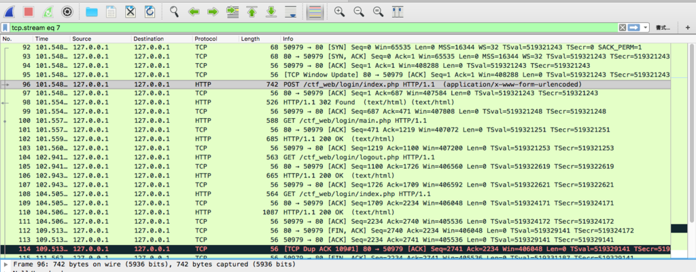Open the recent display filters dropdown
This screenshot has height=272, width=696.
pos(645,27)
